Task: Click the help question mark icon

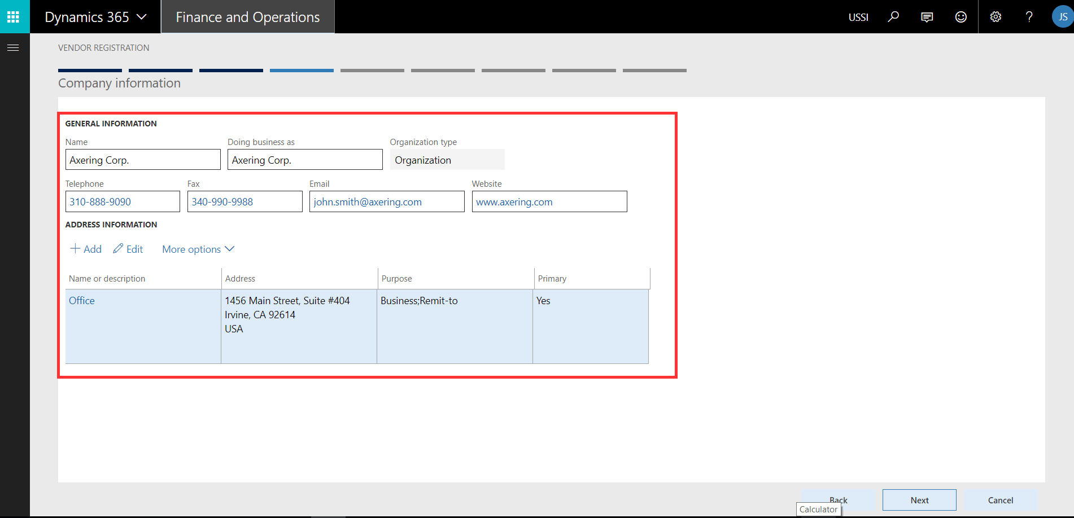Action: pos(1029,17)
